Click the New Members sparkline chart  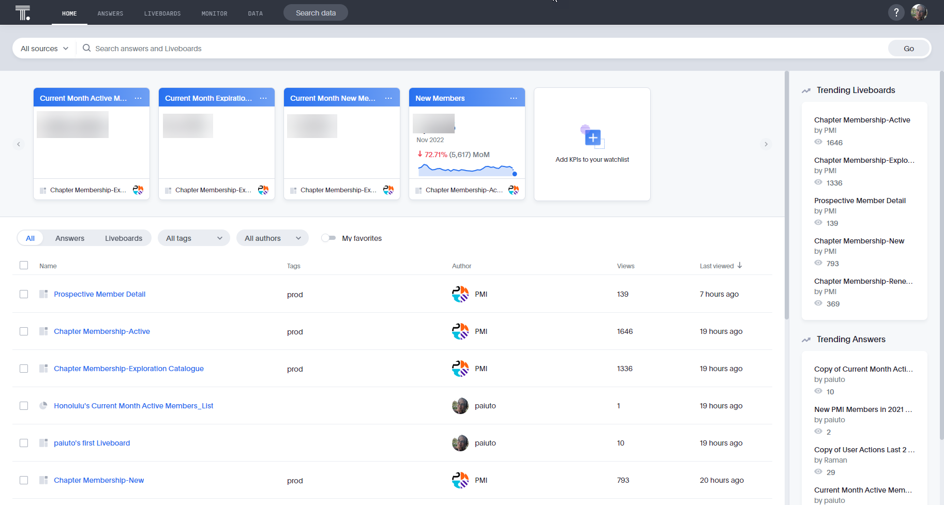(467, 169)
